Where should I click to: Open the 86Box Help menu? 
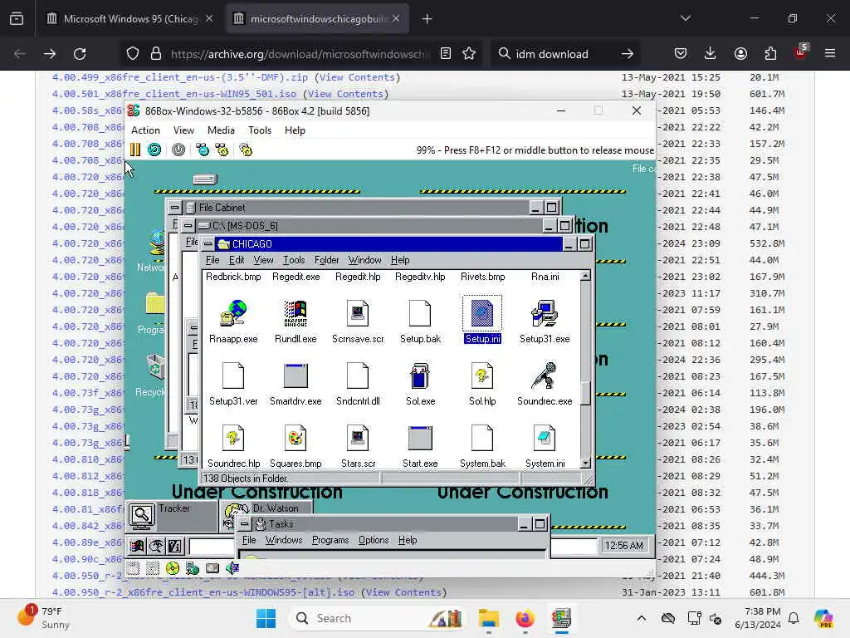[x=295, y=130]
